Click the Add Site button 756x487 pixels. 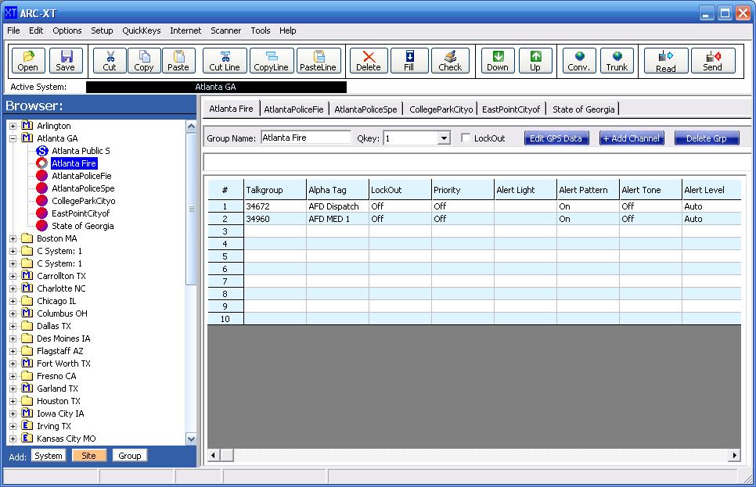point(88,456)
